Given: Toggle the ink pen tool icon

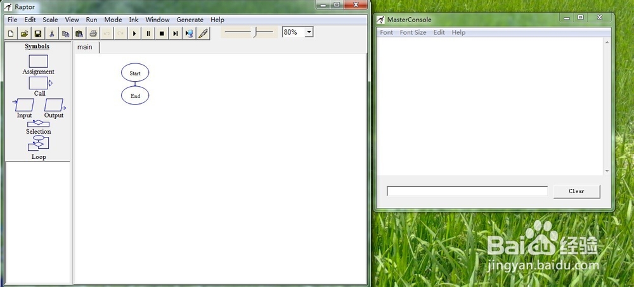Looking at the screenshot, I should (203, 34).
